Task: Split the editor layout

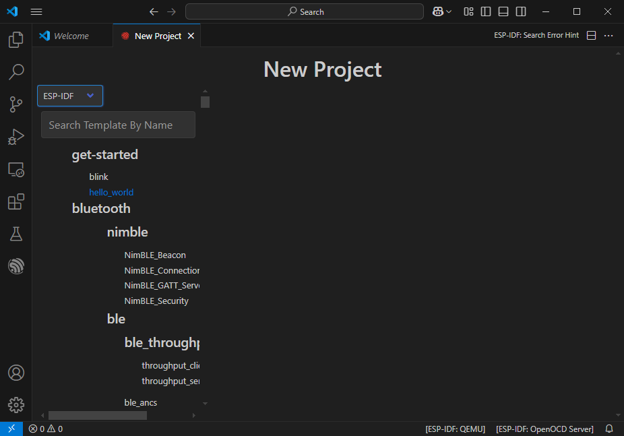Action: pyautogui.click(x=592, y=36)
